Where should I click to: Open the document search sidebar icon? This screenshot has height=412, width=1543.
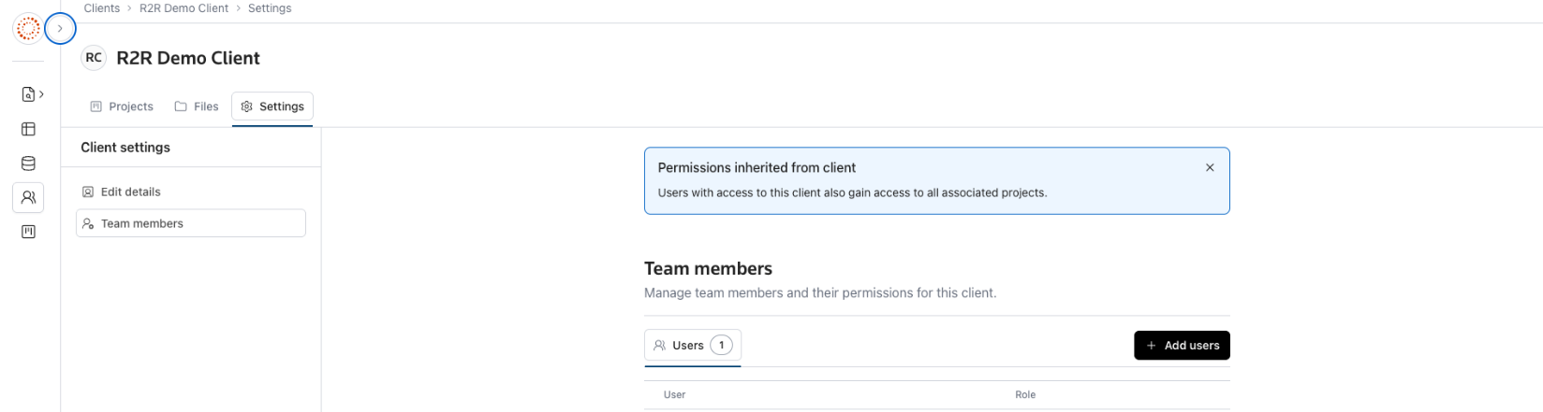(28, 94)
